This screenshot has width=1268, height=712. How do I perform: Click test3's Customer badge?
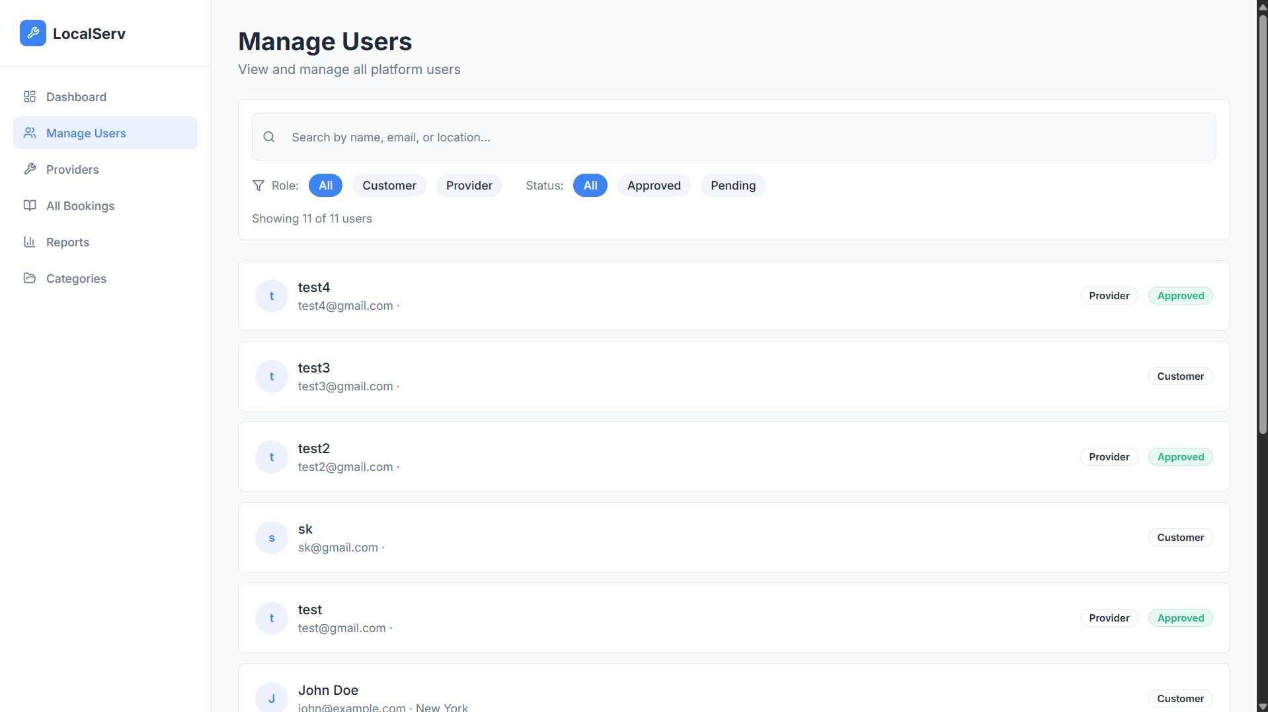(1181, 376)
